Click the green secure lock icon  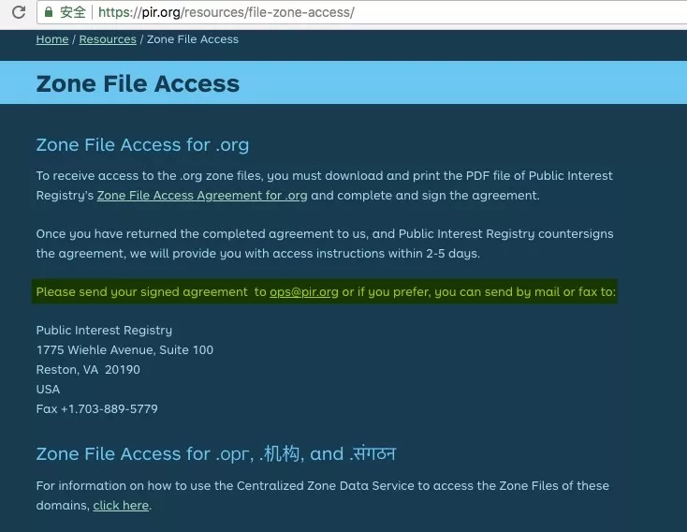pos(48,12)
